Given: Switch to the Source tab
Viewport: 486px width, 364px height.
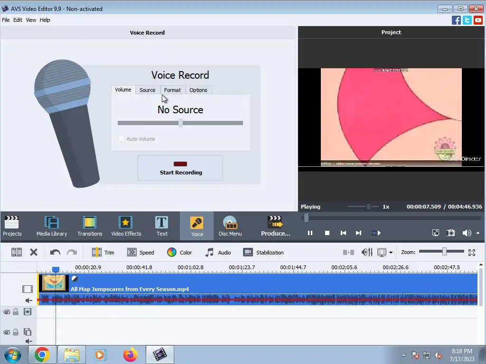Looking at the screenshot, I should tap(147, 90).
